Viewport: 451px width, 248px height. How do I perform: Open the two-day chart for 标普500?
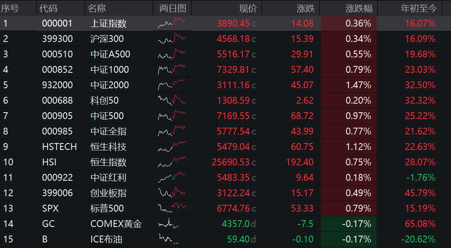[172, 208]
